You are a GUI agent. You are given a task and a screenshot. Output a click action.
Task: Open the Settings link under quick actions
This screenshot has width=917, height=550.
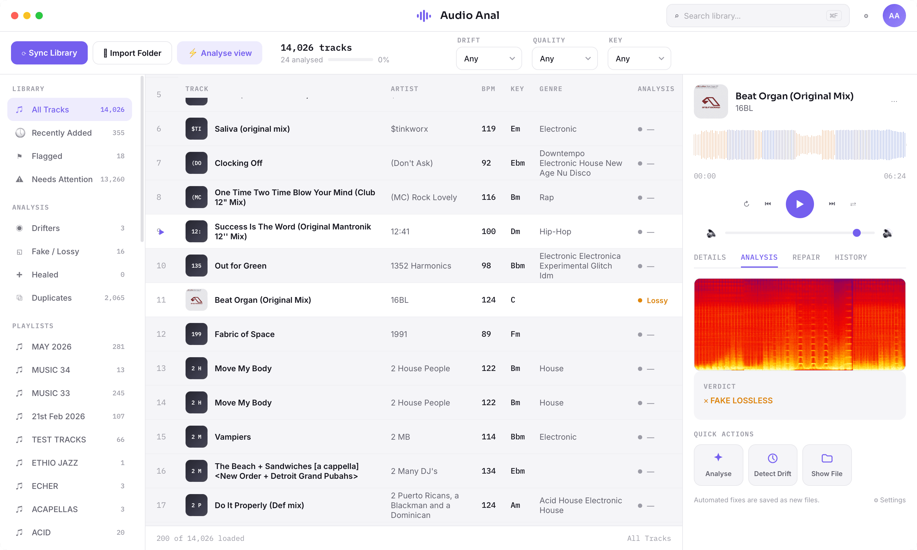tap(889, 500)
